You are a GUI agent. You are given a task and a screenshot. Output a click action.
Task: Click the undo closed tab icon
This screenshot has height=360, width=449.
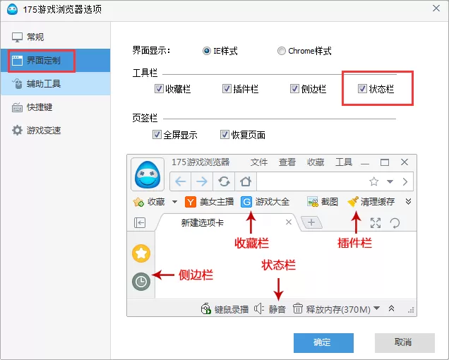[x=395, y=222]
